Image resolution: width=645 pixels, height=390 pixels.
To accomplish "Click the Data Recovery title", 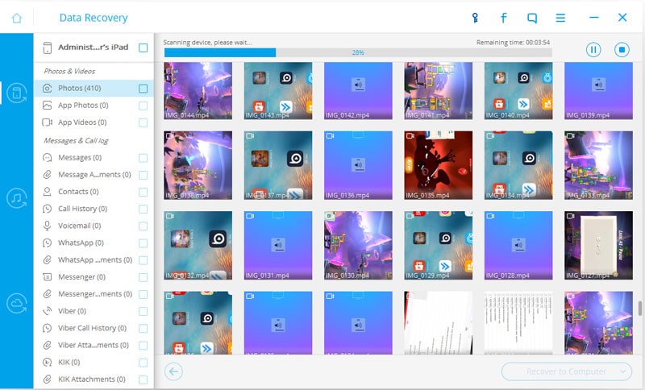I will 94,18.
